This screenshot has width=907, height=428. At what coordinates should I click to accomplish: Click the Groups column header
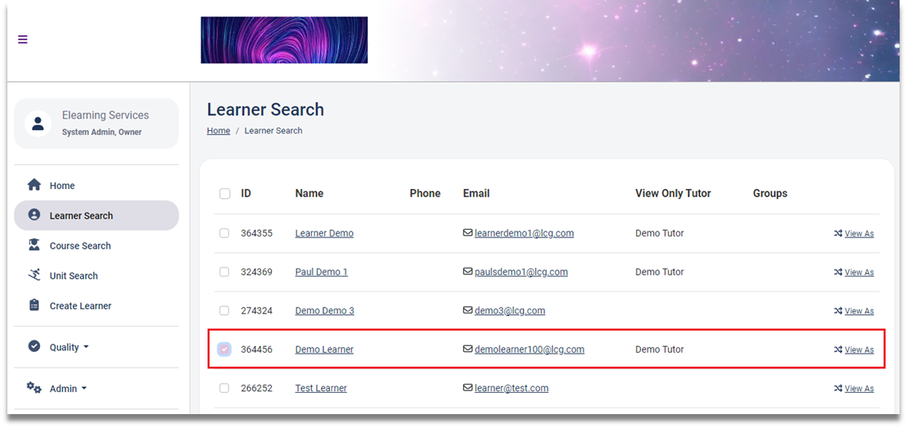[770, 193]
